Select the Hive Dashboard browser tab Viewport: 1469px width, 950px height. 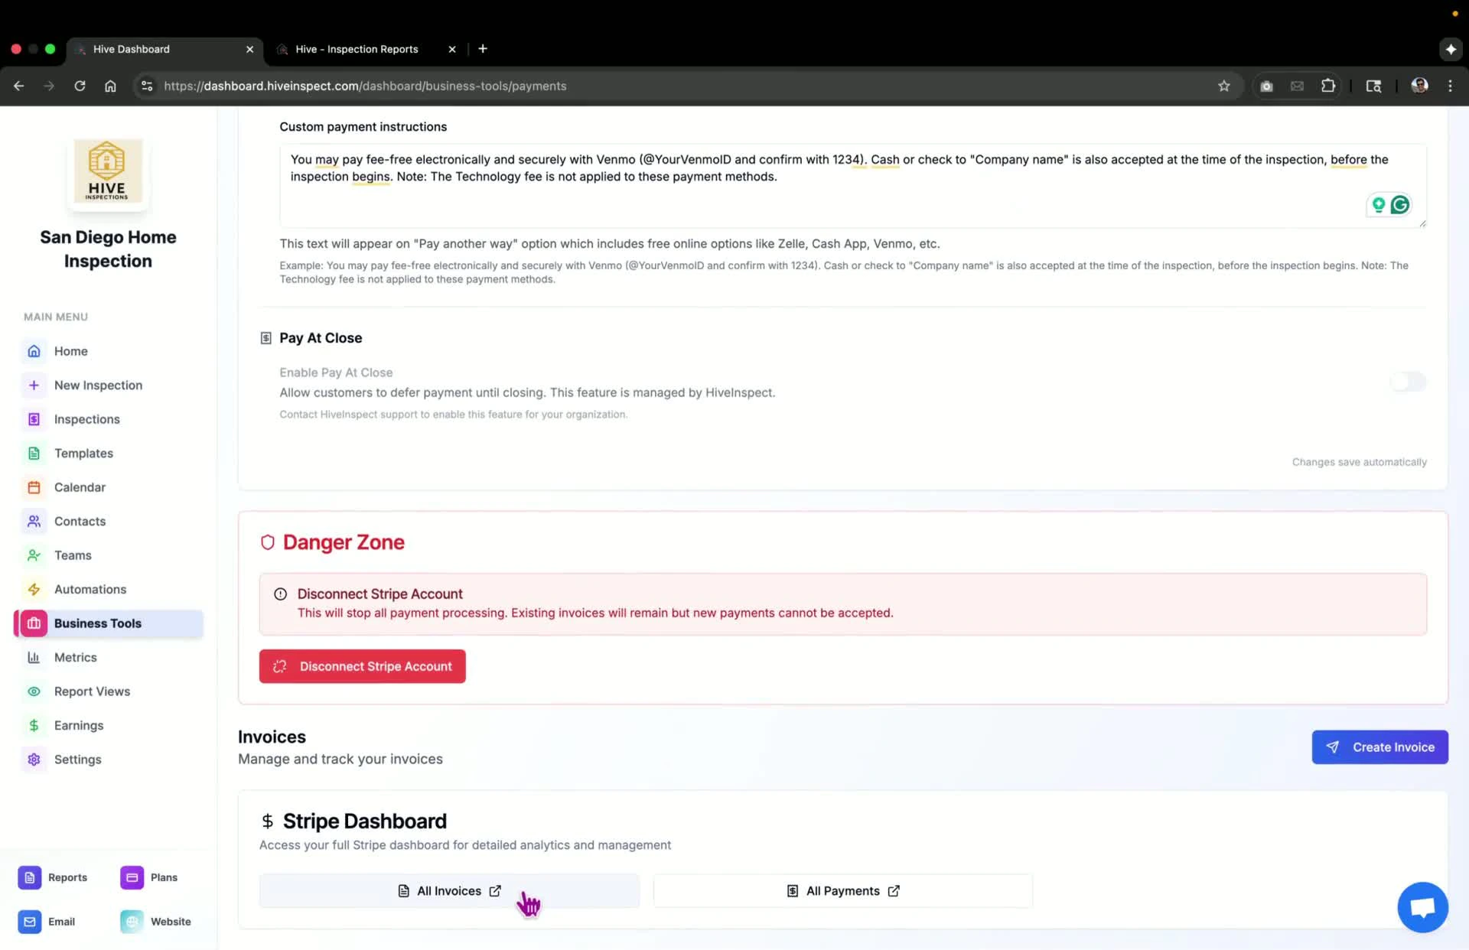coord(164,49)
